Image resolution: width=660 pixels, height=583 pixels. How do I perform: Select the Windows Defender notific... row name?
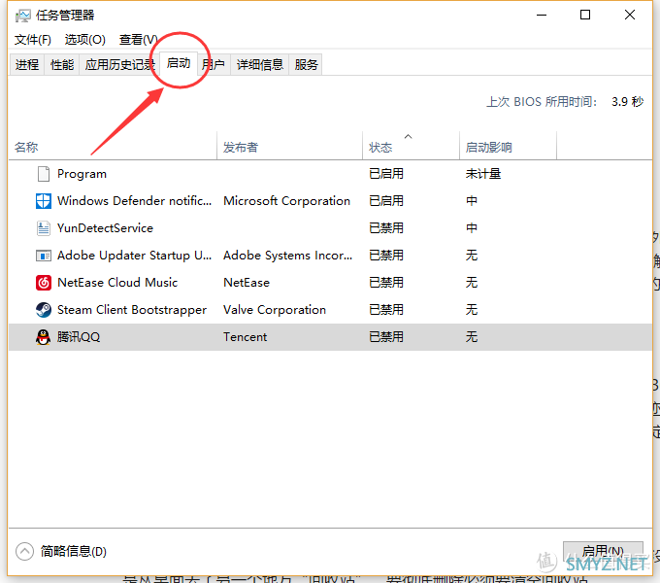(x=134, y=201)
